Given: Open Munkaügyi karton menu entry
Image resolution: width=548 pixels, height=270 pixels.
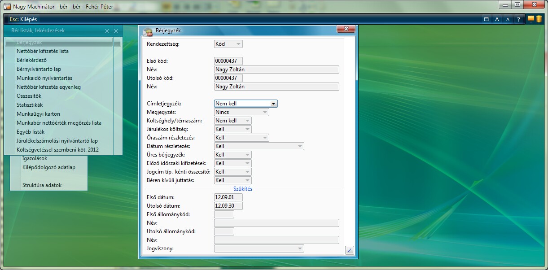Looking at the screenshot, I should coord(38,114).
